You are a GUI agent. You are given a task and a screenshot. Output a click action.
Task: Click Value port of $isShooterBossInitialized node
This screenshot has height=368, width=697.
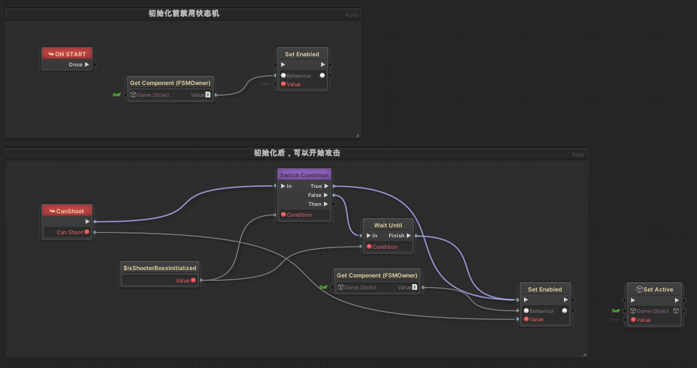(x=193, y=280)
